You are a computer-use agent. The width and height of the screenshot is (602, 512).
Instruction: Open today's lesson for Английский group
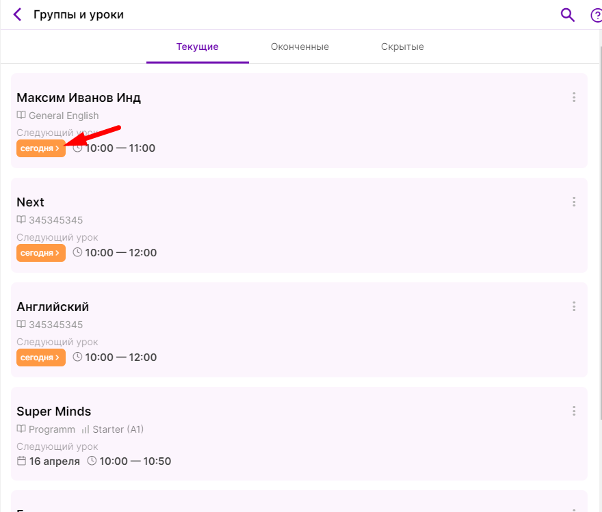[x=40, y=358]
